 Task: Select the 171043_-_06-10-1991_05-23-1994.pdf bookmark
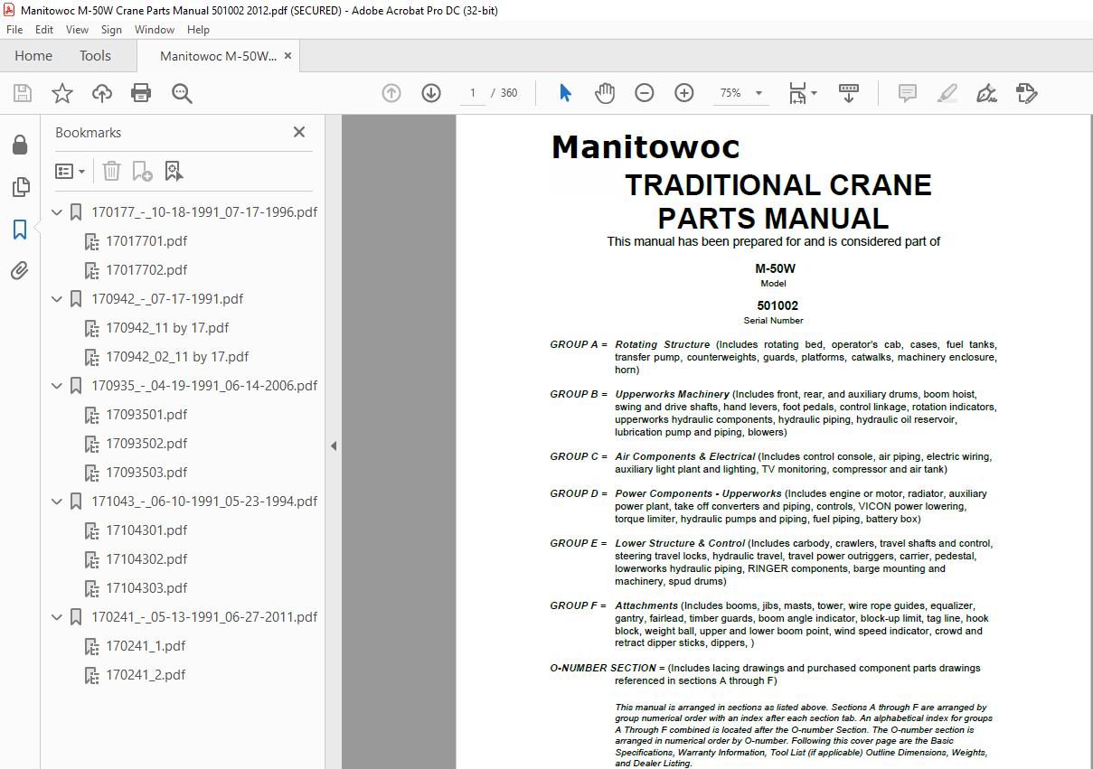pos(204,502)
